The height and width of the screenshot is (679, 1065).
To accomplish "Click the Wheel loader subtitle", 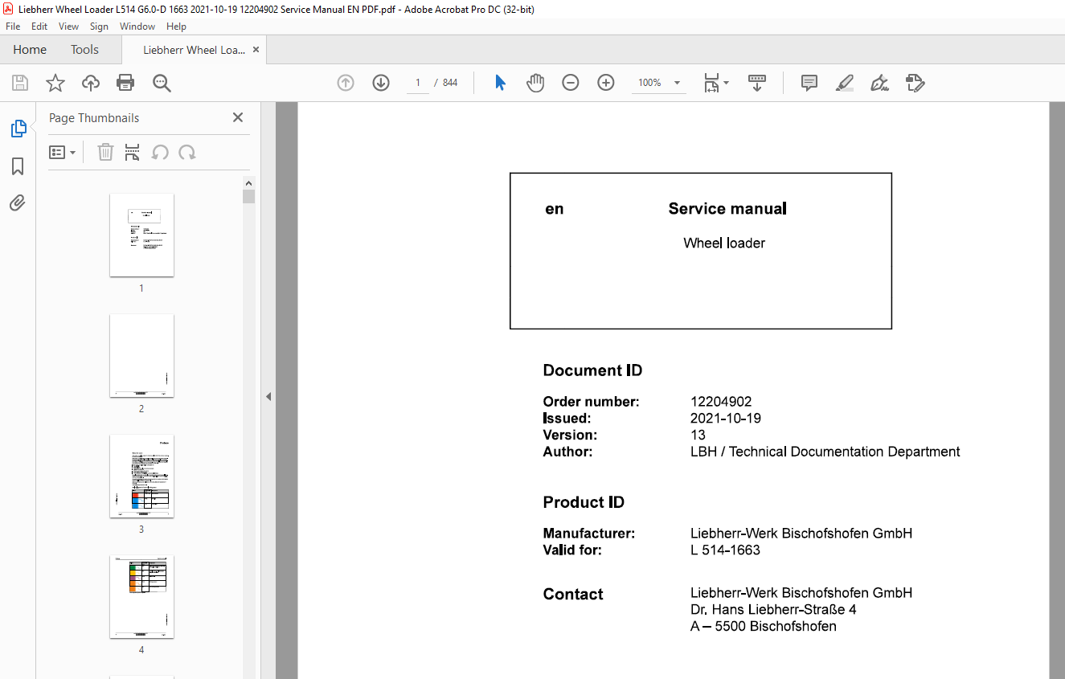I will [724, 243].
